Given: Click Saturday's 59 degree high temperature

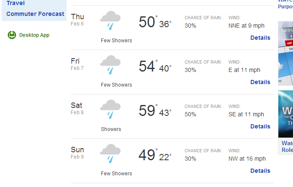Looking at the screenshot, I should [x=147, y=111].
